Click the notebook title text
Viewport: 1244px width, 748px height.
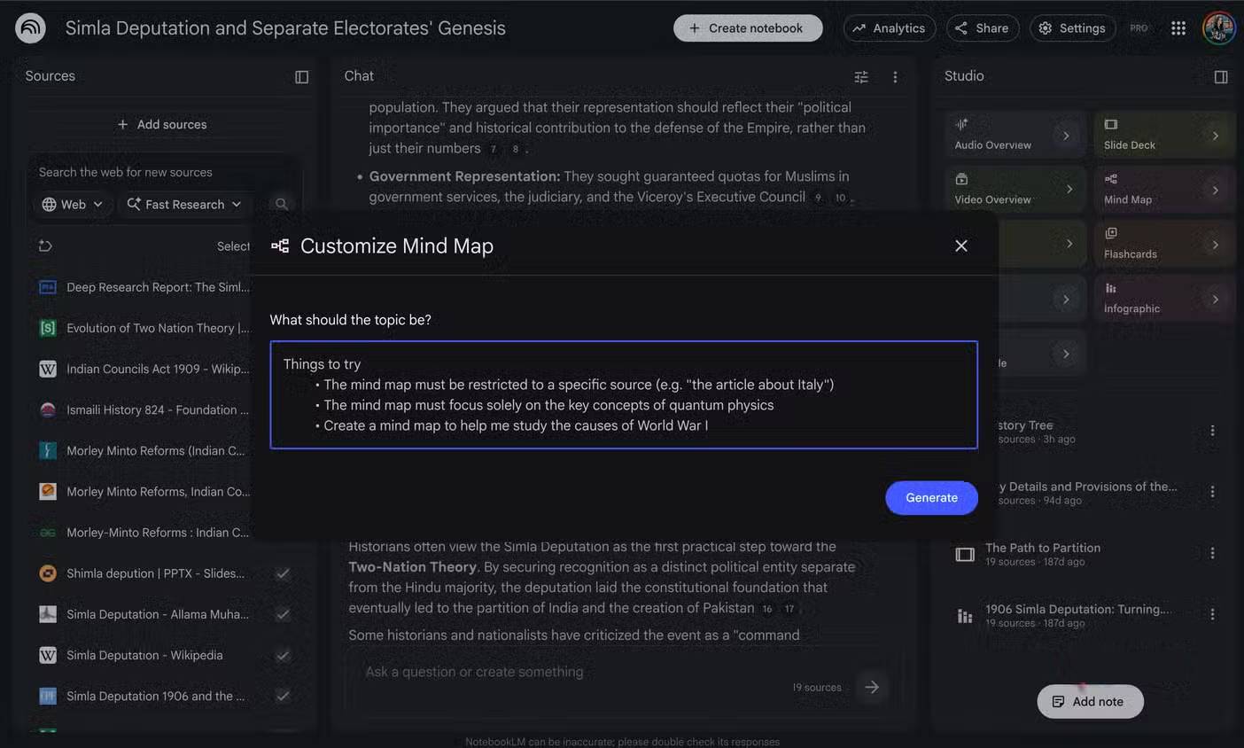tap(285, 28)
